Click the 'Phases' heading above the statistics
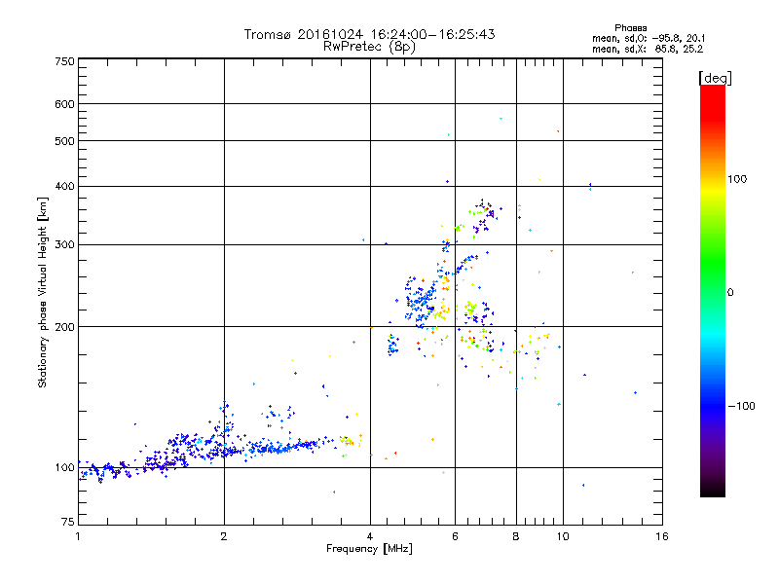Screen dimensions: 779x584 pos(630,28)
